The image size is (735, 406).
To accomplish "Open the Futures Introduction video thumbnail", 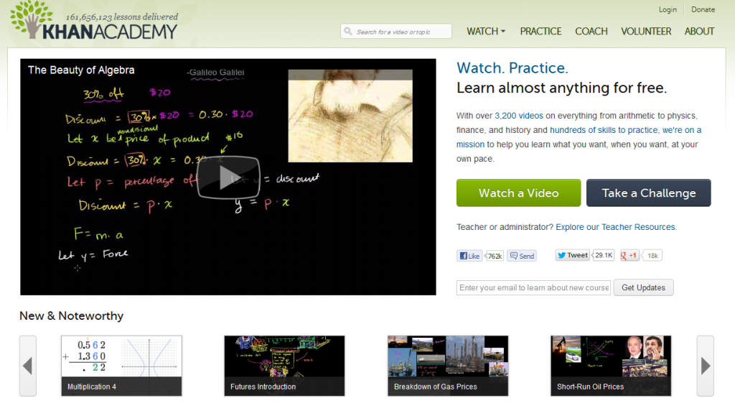I will [x=284, y=366].
